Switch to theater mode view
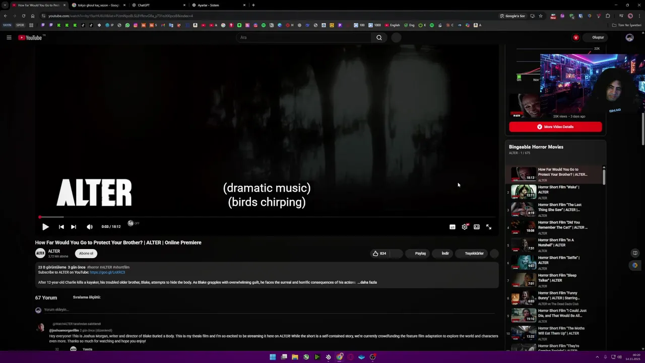This screenshot has height=363, width=645. (477, 227)
